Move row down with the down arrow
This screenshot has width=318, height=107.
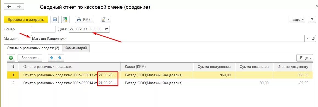click(60, 58)
